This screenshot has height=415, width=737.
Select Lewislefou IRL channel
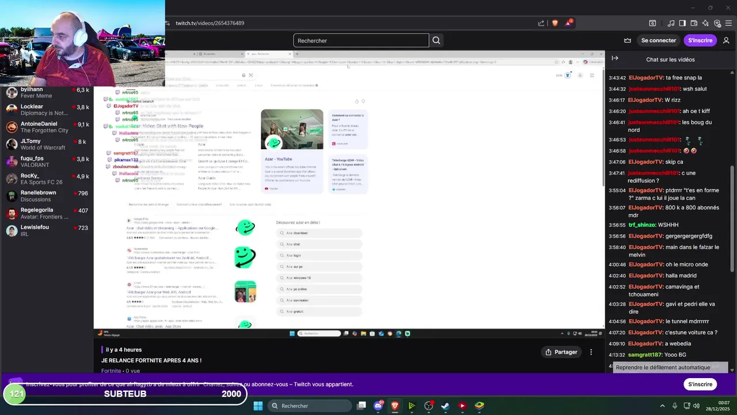pyautogui.click(x=47, y=231)
